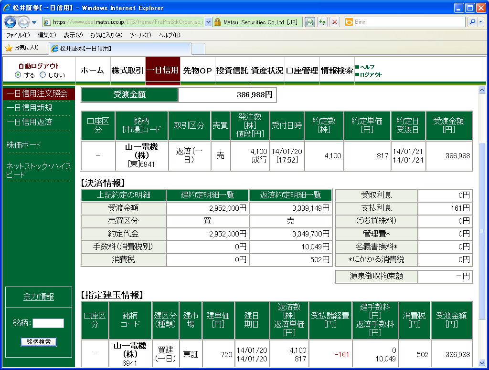Switch to the 株式取引 tab
489x370 pixels.
point(127,71)
